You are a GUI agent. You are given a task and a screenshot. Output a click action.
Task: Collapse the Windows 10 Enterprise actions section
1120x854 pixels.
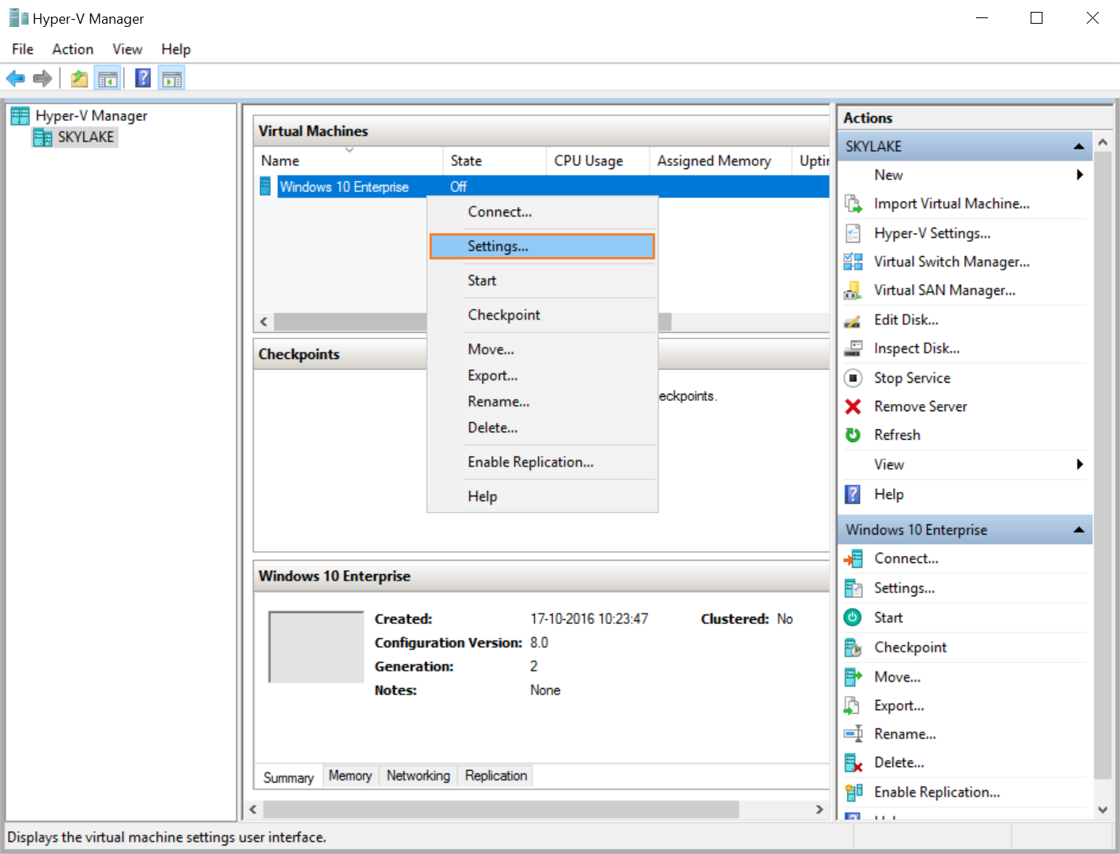click(x=1078, y=530)
